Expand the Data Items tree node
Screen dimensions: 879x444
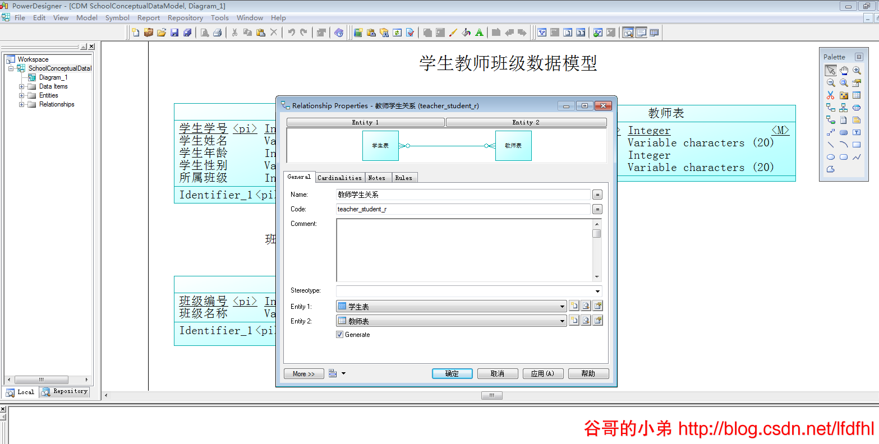pyautogui.click(x=22, y=86)
